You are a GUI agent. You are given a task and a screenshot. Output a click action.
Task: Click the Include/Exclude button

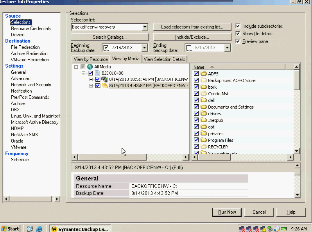tap(192, 37)
